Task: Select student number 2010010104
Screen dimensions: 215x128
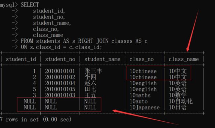Action: 60,83
